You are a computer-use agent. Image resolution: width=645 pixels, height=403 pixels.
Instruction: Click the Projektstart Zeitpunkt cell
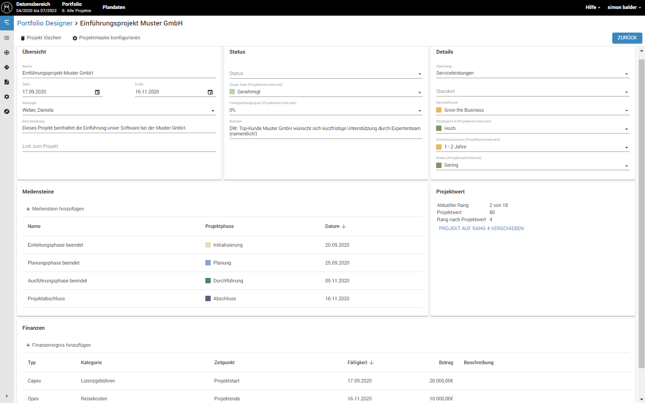click(227, 381)
